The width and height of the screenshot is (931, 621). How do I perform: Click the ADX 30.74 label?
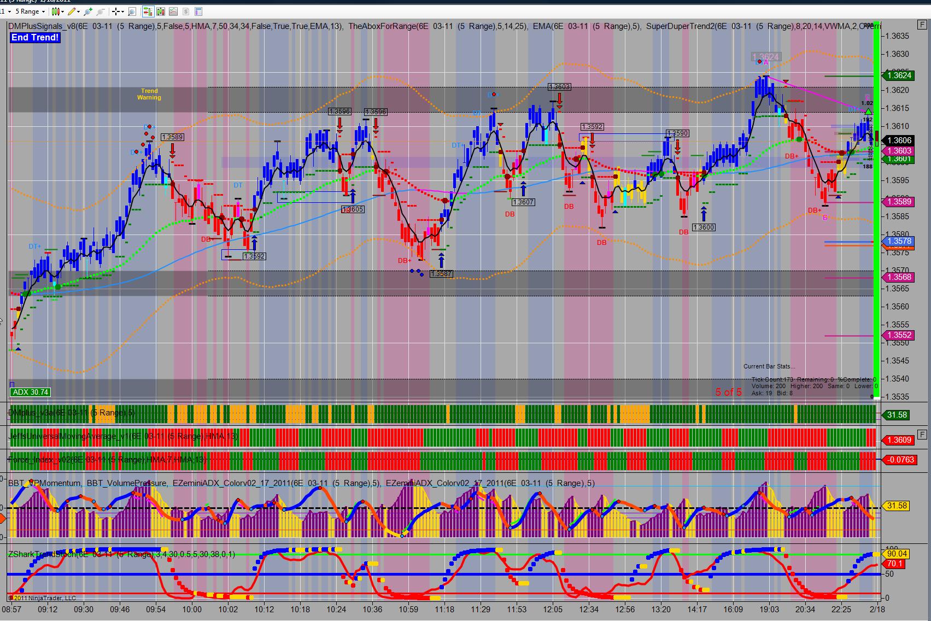pyautogui.click(x=31, y=392)
